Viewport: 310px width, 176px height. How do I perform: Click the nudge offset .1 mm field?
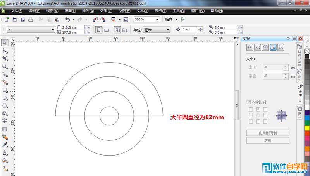tap(189, 30)
